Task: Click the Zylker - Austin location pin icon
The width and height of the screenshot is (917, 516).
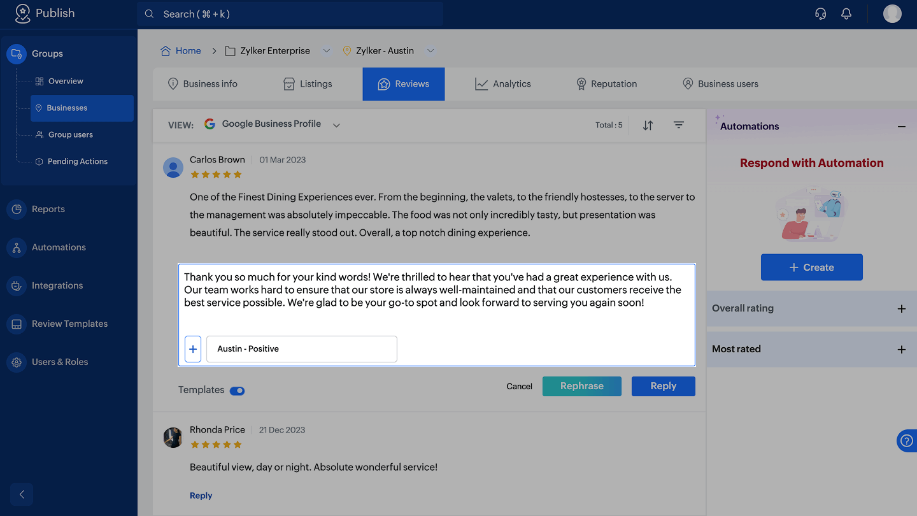Action: pyautogui.click(x=347, y=51)
